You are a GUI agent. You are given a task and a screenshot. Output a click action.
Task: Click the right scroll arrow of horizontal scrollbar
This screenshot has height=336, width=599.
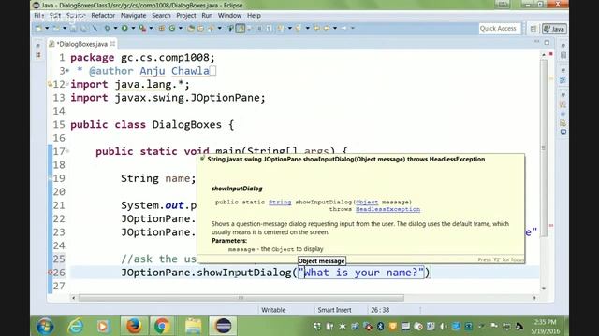click(x=534, y=298)
